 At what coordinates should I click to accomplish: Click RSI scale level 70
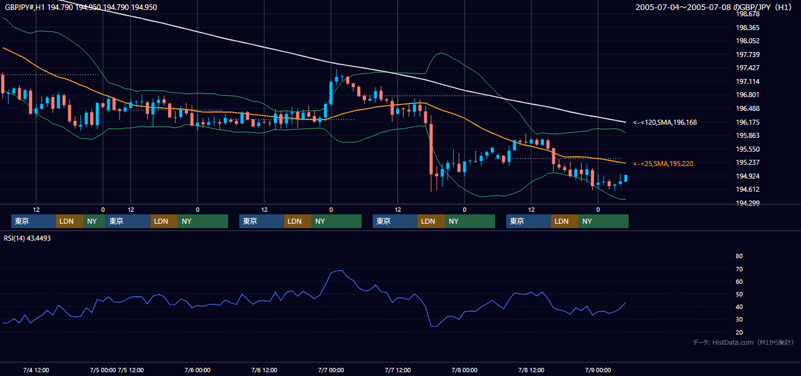pos(739,269)
